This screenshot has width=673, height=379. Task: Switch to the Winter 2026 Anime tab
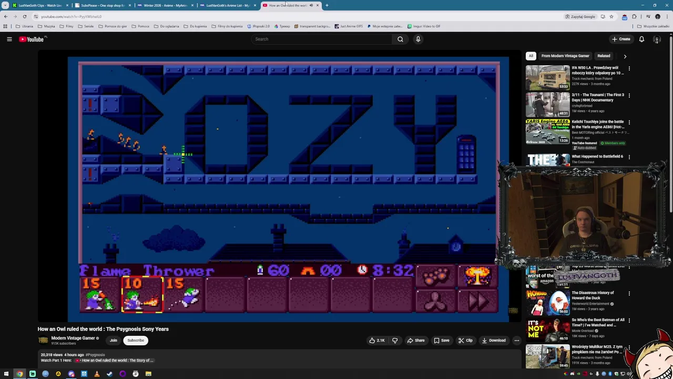pos(165,5)
